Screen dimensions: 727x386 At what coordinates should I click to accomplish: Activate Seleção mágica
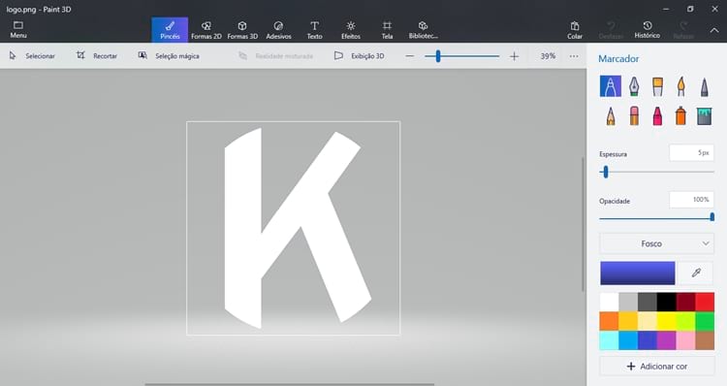pos(169,55)
